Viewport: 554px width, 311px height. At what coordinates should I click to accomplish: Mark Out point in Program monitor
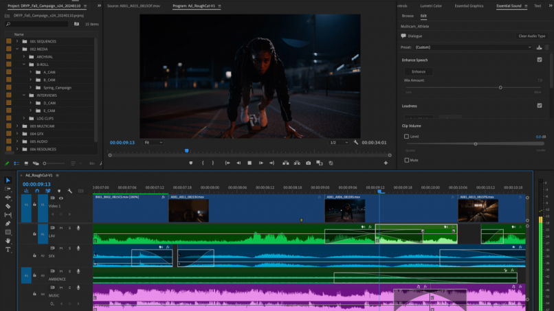(212, 163)
